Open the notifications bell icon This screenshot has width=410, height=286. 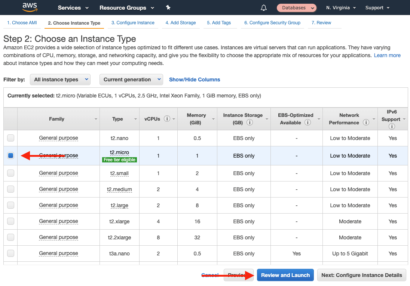pos(264,7)
